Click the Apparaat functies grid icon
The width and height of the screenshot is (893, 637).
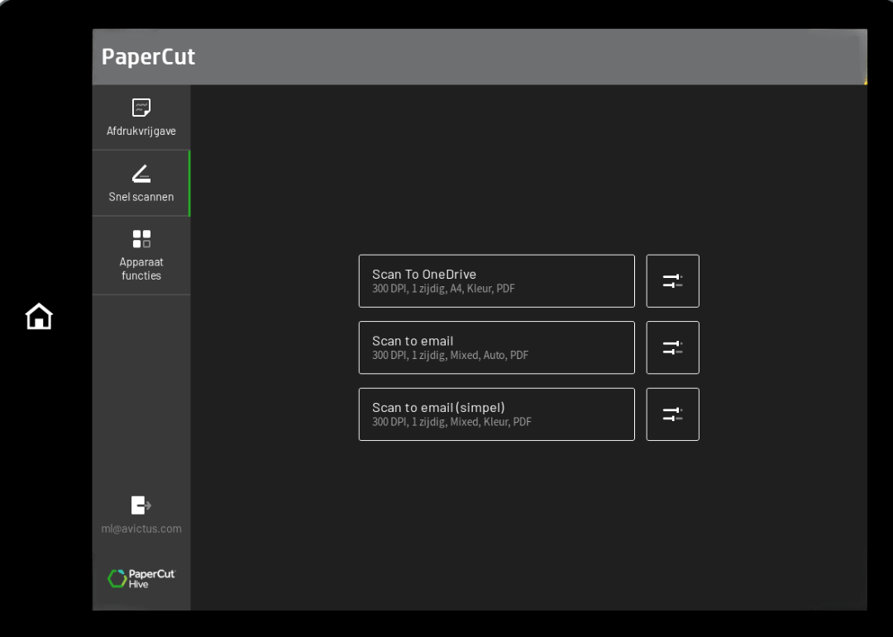coord(141,238)
